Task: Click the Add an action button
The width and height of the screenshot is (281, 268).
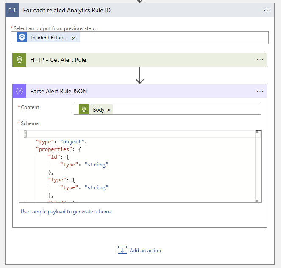Action: [140, 251]
